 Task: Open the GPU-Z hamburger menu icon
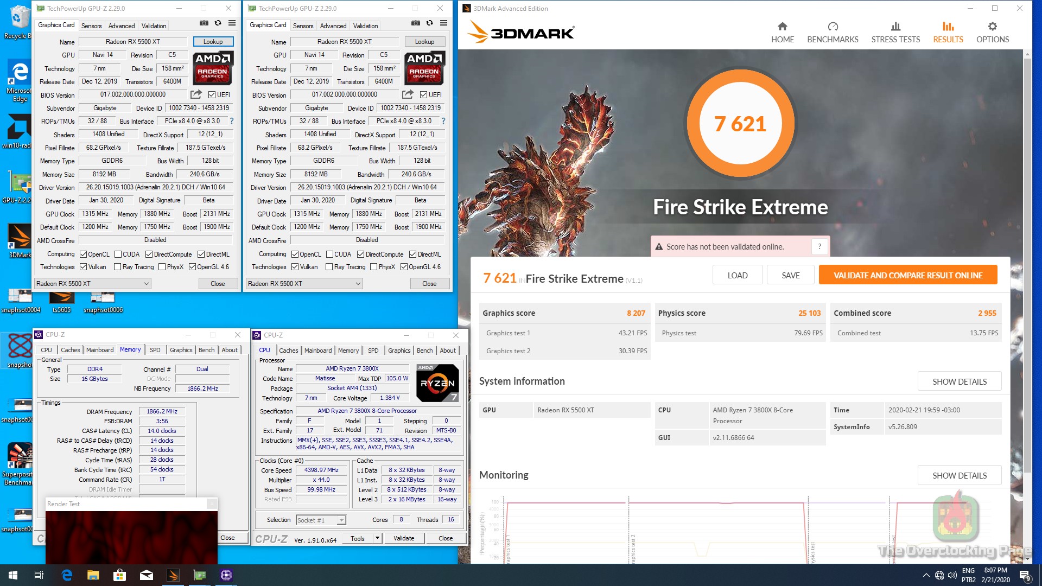[x=232, y=23]
